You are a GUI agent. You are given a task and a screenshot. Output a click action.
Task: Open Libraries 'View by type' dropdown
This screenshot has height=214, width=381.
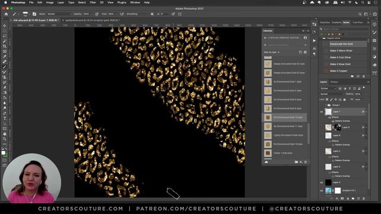click(x=271, y=52)
